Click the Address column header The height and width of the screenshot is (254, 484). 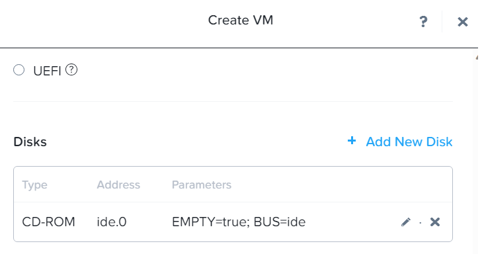tap(118, 185)
